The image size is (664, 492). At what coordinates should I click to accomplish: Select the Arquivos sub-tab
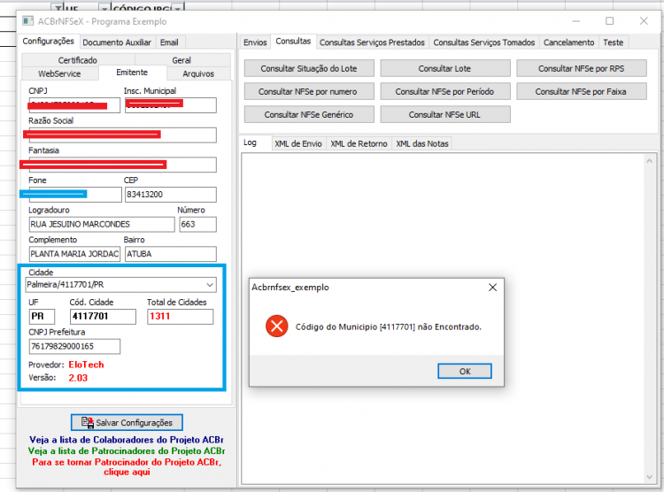198,73
